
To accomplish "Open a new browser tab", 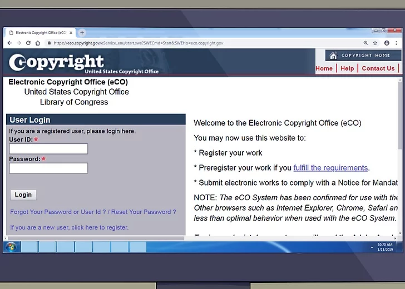I will click(82, 33).
